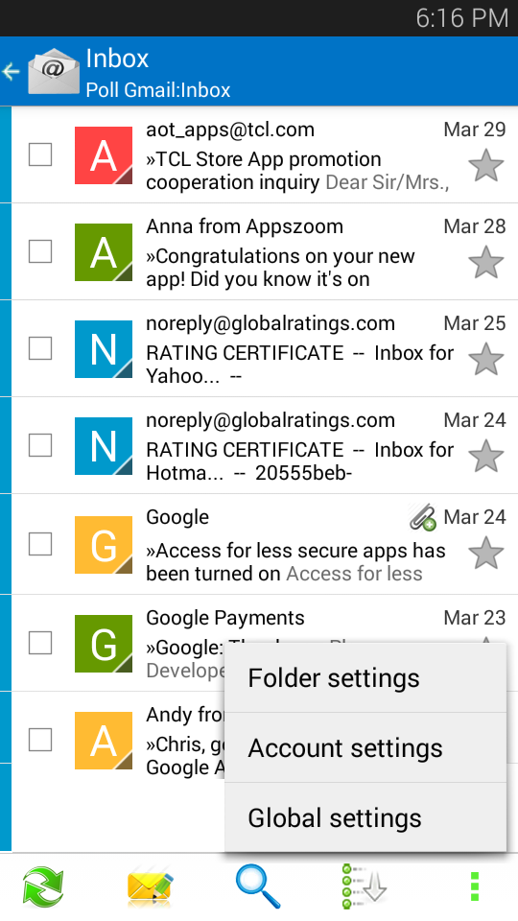
Task: Choose Folder settings from popup menu
Action: (x=365, y=678)
